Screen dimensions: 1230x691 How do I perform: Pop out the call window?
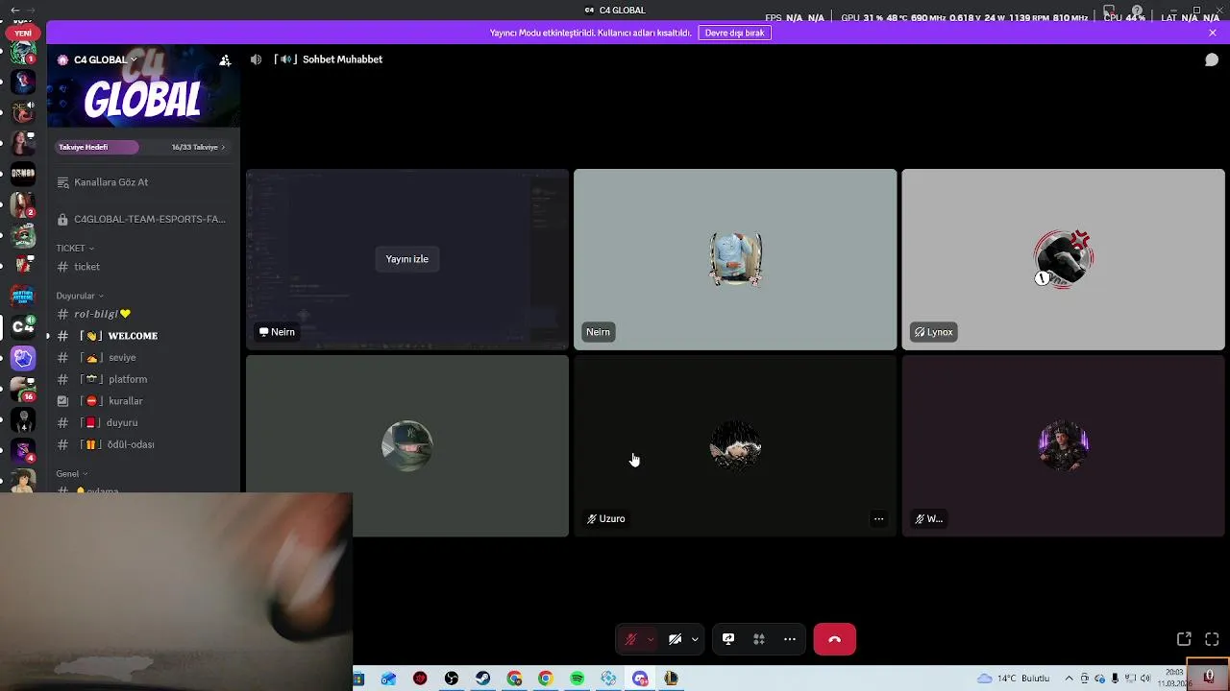(1184, 639)
